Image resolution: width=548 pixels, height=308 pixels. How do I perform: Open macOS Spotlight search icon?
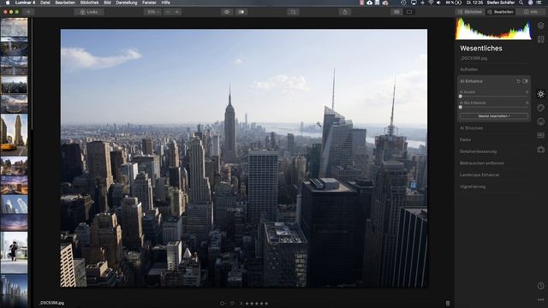pos(521,3)
